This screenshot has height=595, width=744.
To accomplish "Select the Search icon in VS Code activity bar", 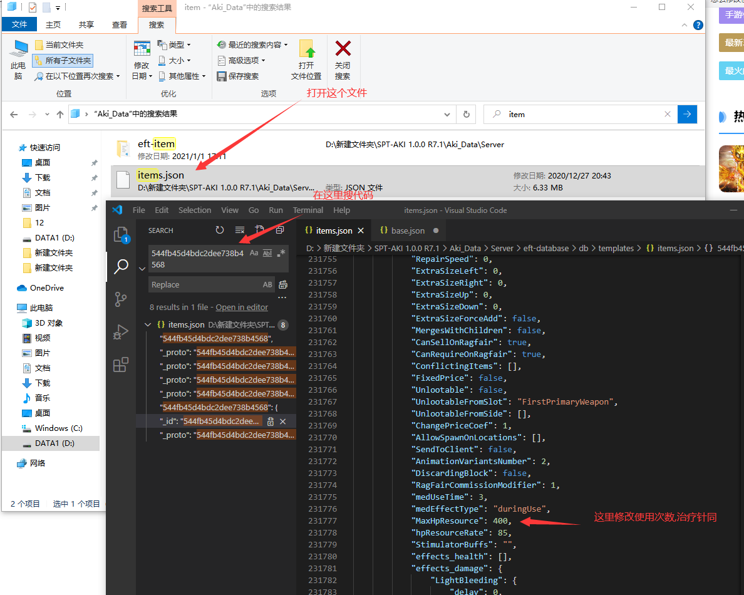I will [x=121, y=267].
